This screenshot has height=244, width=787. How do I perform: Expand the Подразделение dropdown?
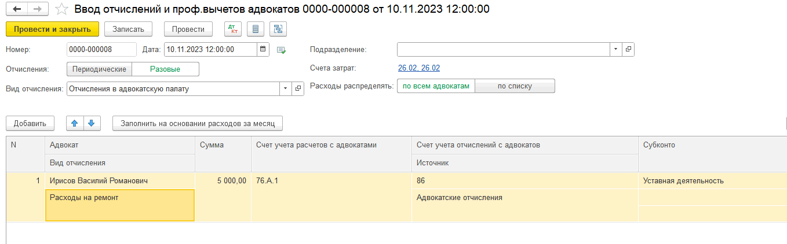(x=615, y=49)
